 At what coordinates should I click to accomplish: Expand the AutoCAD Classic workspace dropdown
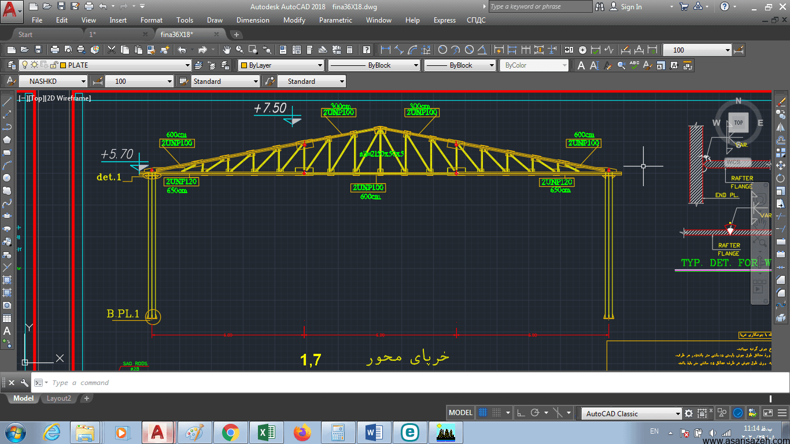point(678,413)
